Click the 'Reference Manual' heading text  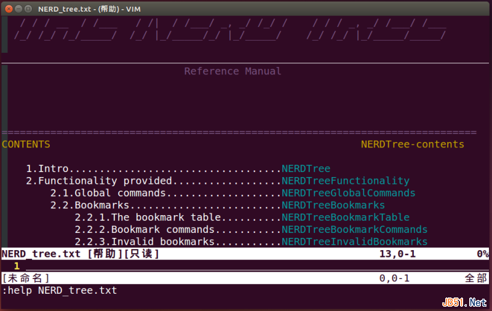tap(232, 71)
